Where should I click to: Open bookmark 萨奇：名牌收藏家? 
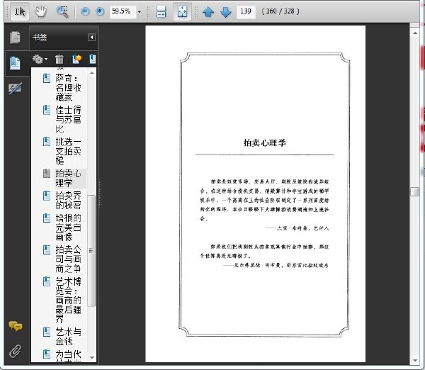coord(68,88)
